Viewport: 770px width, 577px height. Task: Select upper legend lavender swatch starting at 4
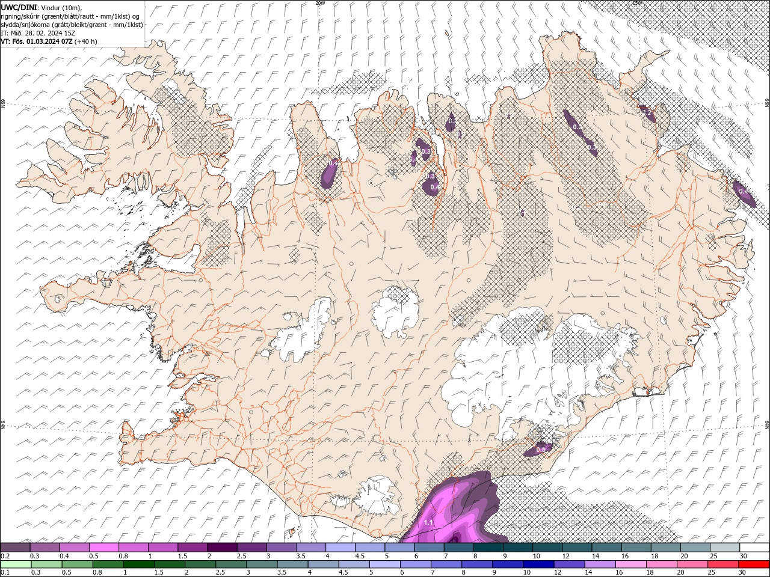[340, 548]
